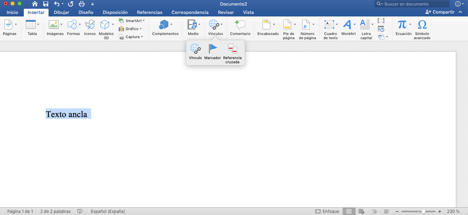Toggle Enfoque mode in the status bar
This screenshot has height=215, width=468.
[328, 211]
